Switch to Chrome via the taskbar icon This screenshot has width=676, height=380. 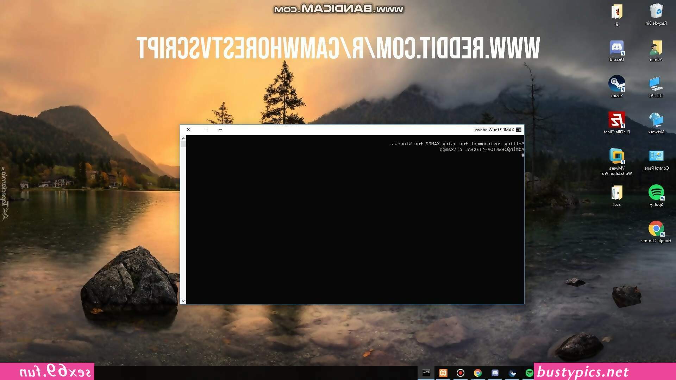(478, 373)
